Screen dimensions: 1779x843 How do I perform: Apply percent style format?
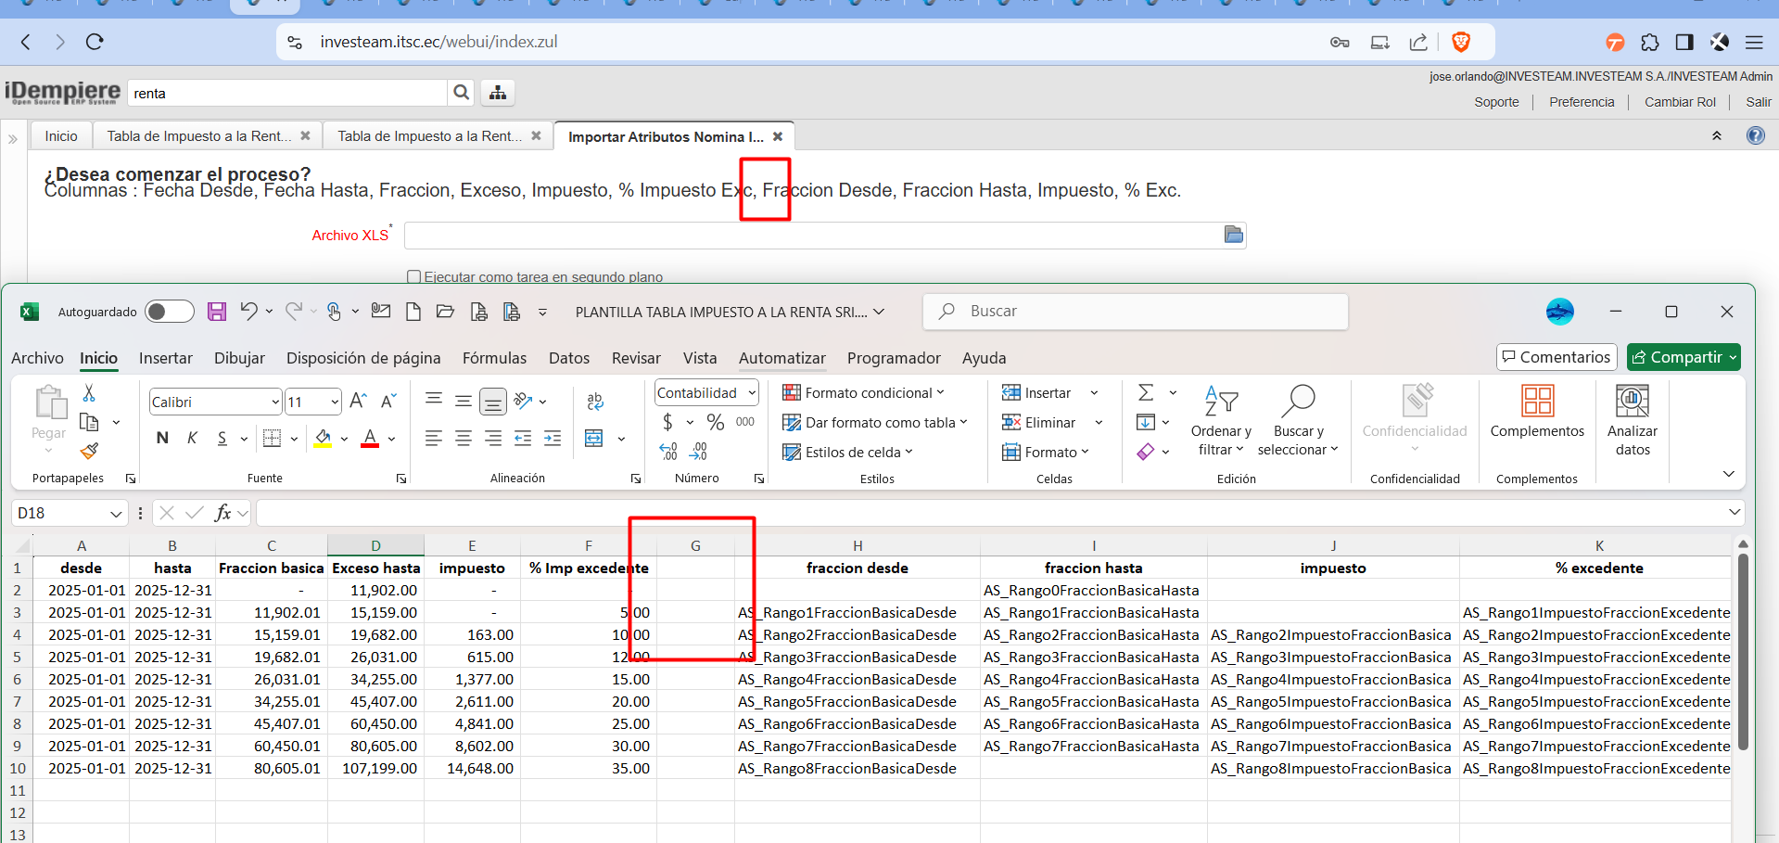716,423
